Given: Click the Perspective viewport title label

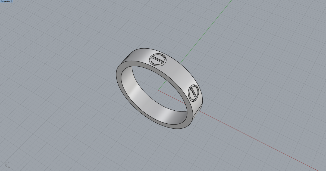Looking at the screenshot, I should 5,1.
